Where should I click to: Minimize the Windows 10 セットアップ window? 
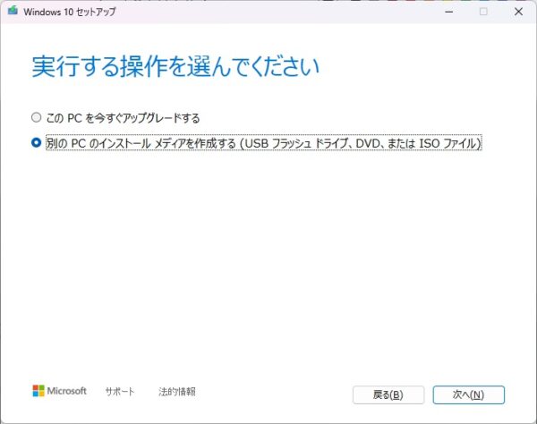[449, 12]
